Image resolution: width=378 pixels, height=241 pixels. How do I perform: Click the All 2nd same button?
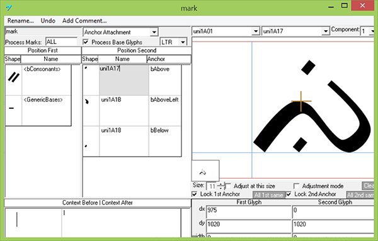(360, 195)
